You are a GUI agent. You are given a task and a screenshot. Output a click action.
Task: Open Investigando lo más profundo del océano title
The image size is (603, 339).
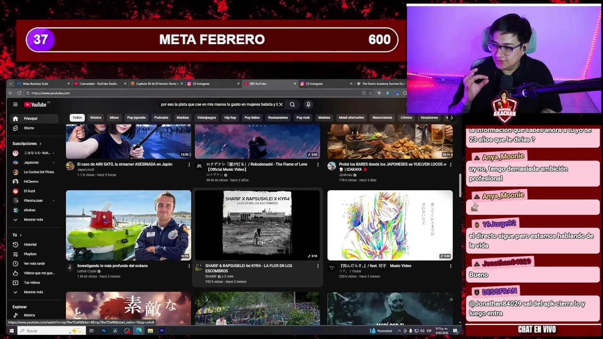coord(113,266)
